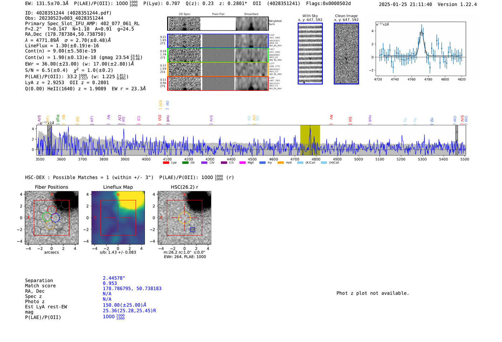The width and height of the screenshot is (502, 342).
Task: Click the matched RA, Dec coordinates value
Action: [x=132, y=289]
